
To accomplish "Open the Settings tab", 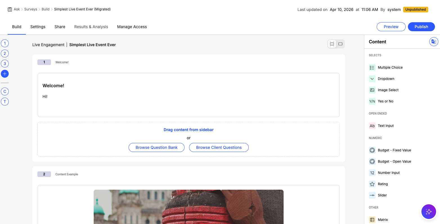I will pyautogui.click(x=38, y=27).
